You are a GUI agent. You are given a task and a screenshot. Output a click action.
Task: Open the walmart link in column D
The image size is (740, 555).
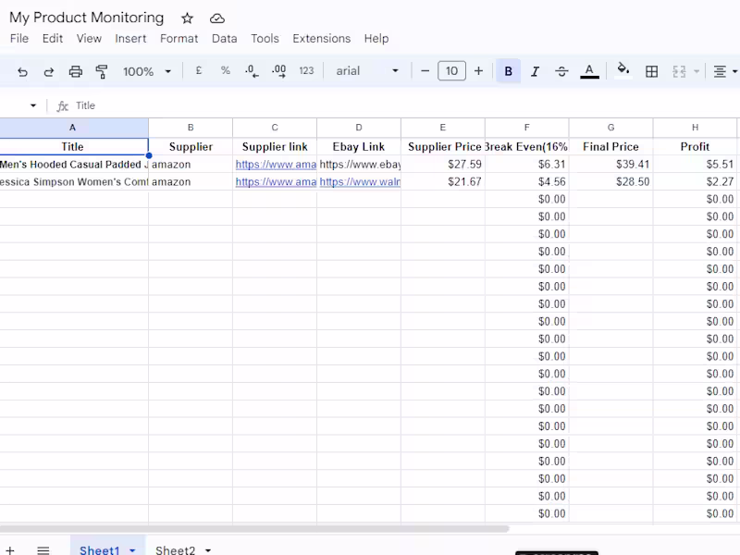pos(360,181)
